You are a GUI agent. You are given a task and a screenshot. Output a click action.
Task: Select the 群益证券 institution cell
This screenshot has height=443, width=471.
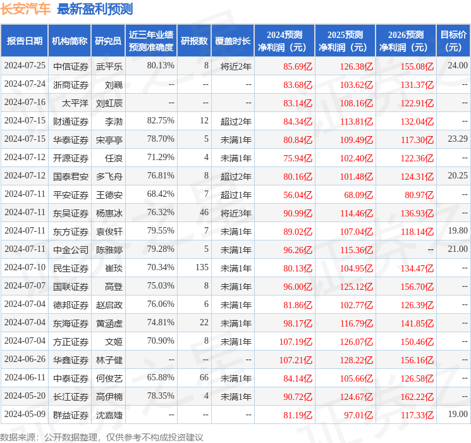pos(71,415)
